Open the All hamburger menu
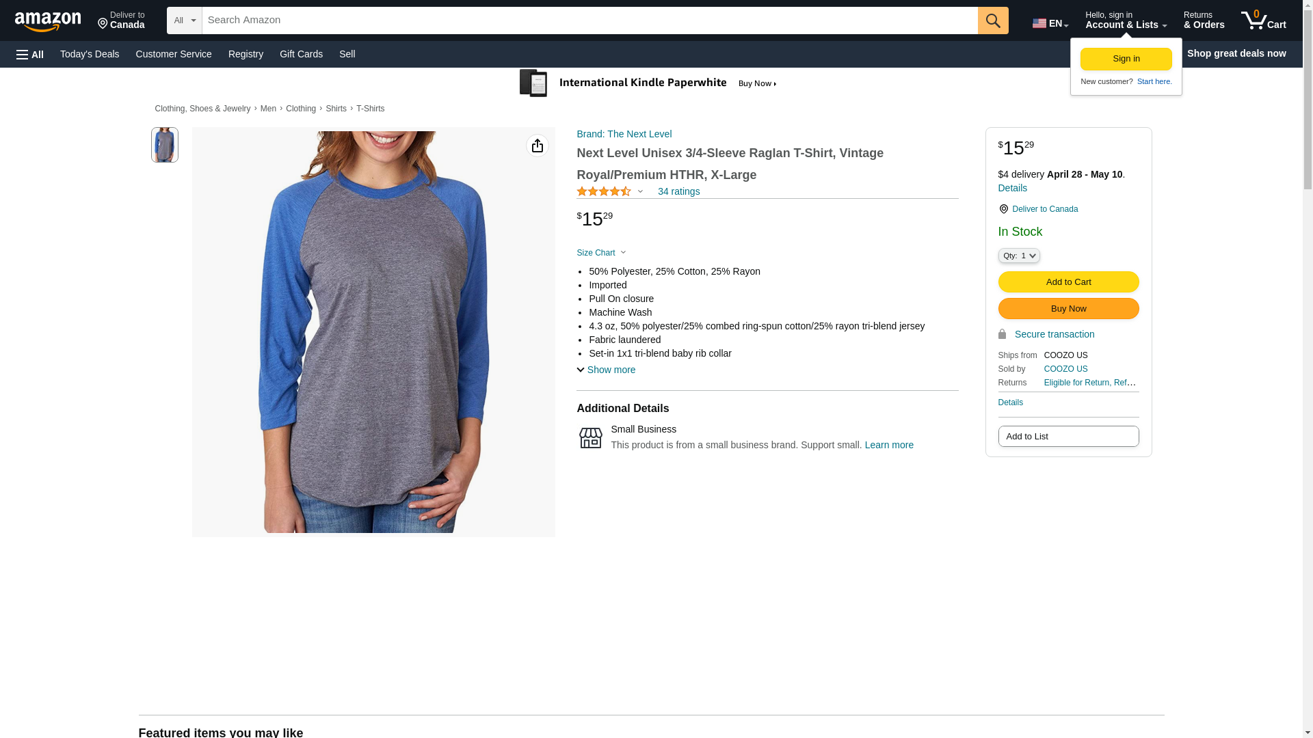 point(30,54)
